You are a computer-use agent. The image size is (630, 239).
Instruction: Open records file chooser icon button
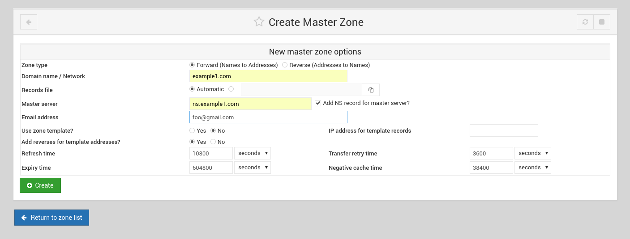371,90
